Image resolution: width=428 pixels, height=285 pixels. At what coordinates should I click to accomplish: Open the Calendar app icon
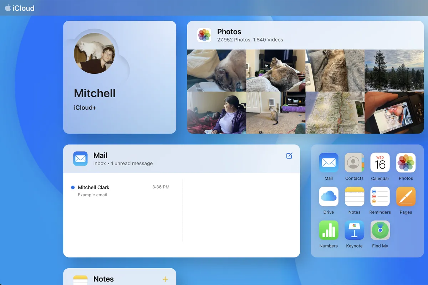click(380, 163)
